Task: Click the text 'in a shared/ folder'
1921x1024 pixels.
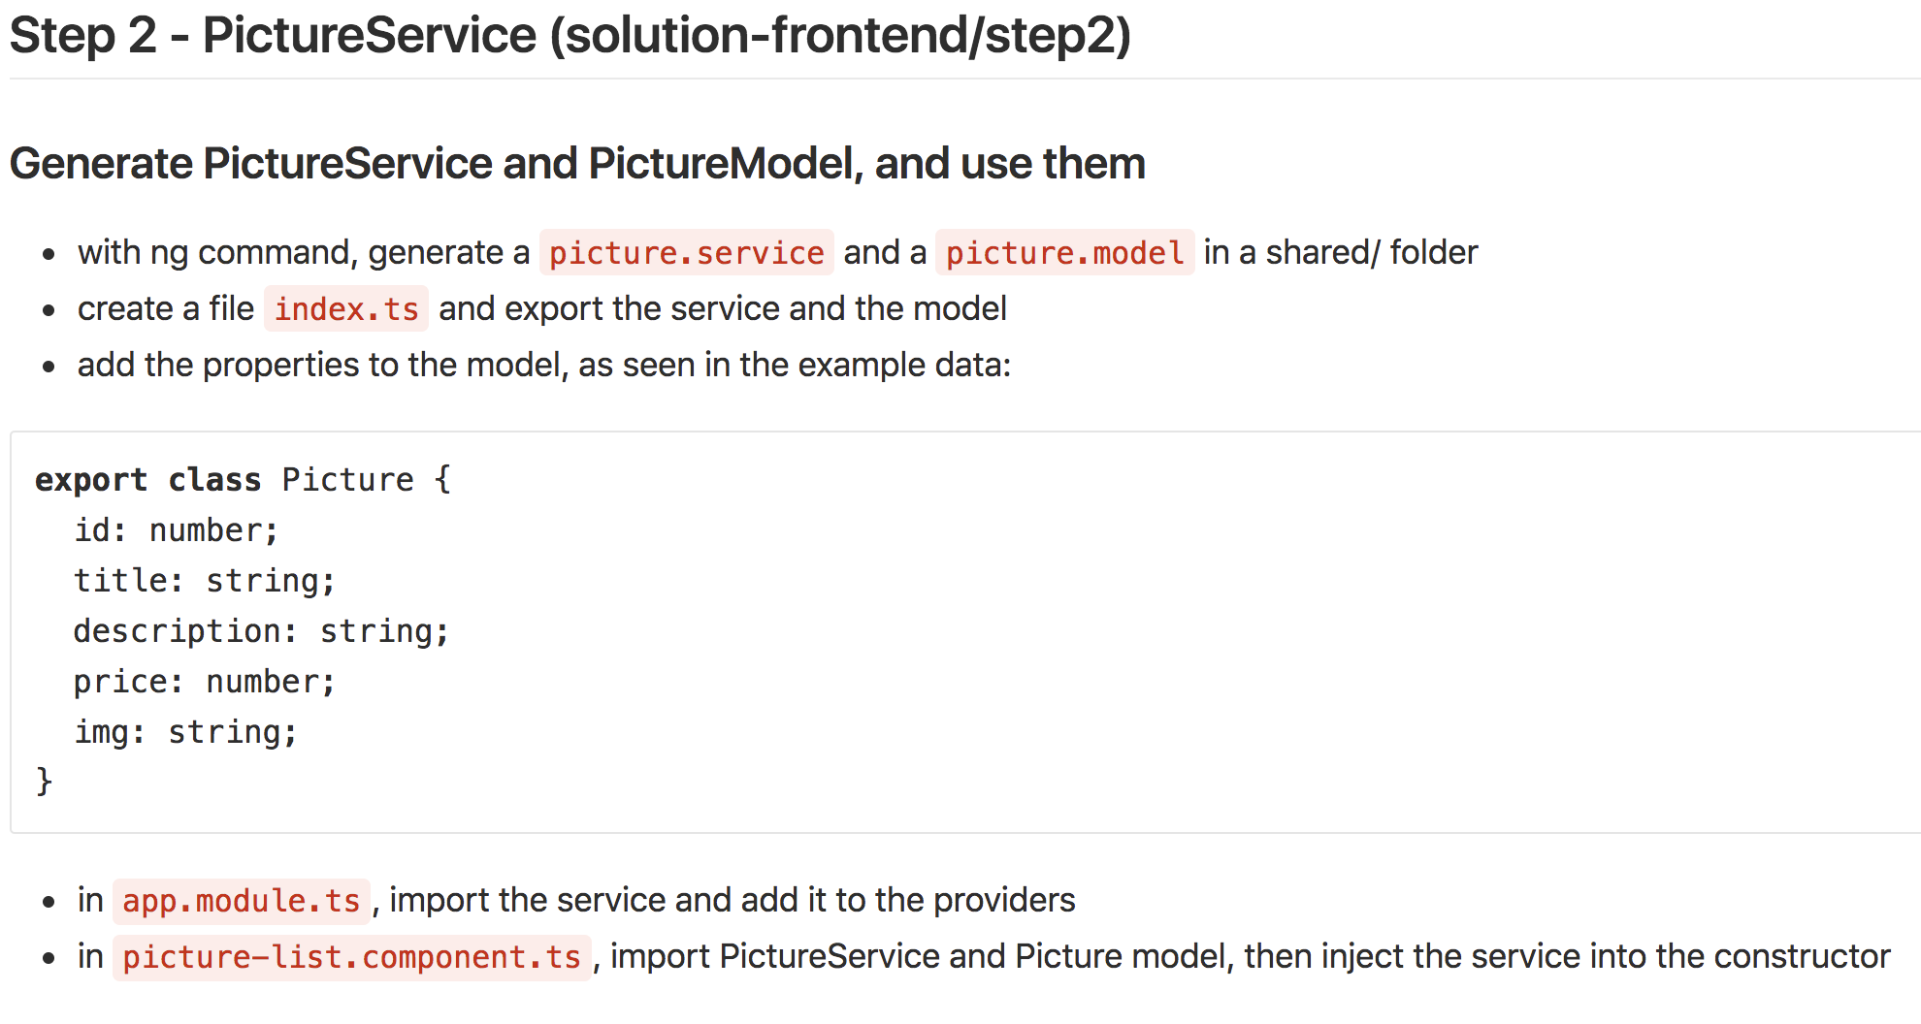Action: coord(1340,252)
